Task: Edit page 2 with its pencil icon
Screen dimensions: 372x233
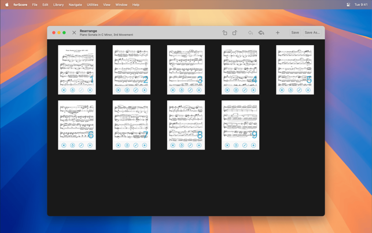Action: click(136, 90)
